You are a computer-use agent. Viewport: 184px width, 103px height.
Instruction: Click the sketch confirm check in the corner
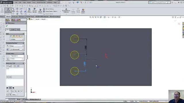(x=175, y=21)
